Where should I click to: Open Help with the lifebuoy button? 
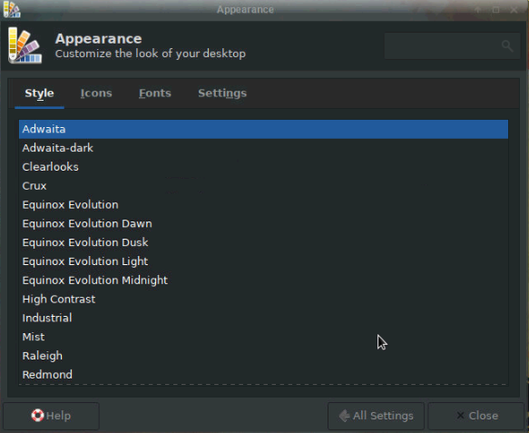pyautogui.click(x=52, y=416)
